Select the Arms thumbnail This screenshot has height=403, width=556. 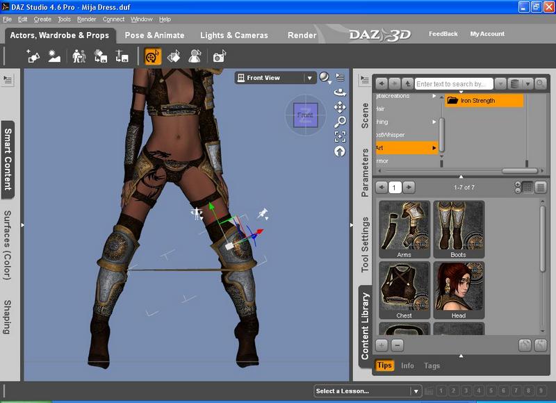click(x=404, y=229)
